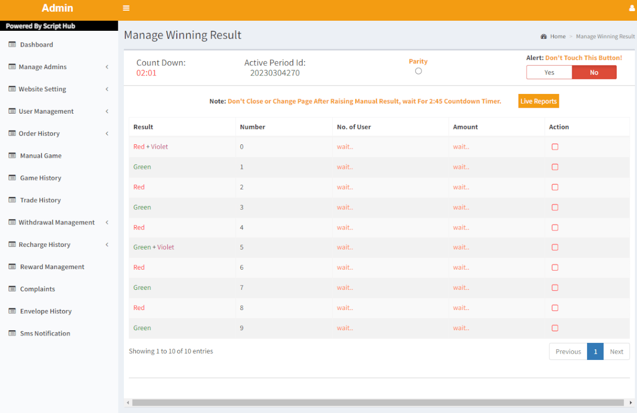Viewport: 637px width, 413px height.
Task: Click the Complaints sidebar icon
Action: pos(12,289)
